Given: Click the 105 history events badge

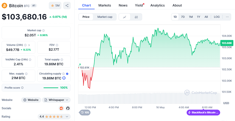Looking at the screenshot, I should pos(85,113).
